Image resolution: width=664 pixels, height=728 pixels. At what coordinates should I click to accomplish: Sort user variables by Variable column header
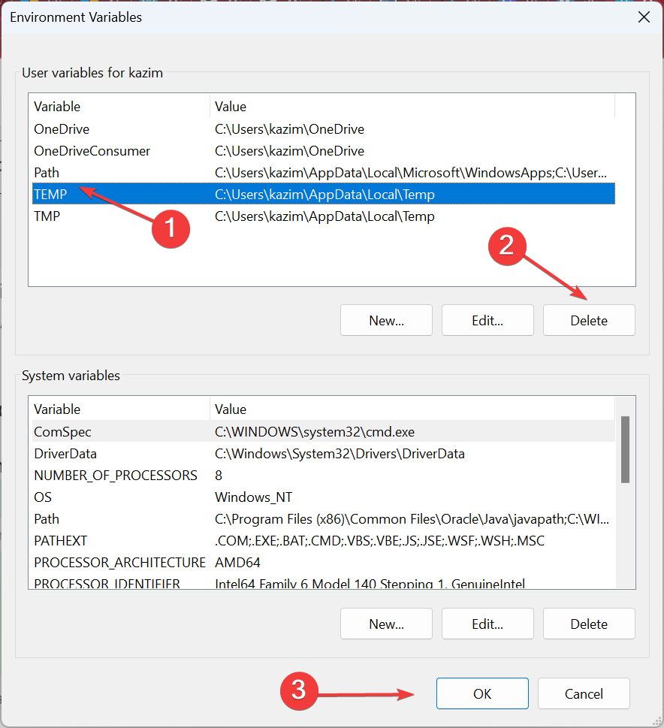pos(119,107)
